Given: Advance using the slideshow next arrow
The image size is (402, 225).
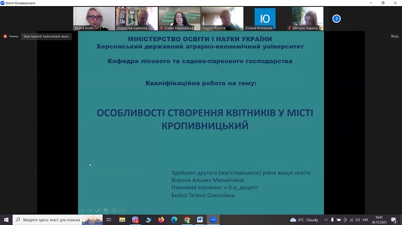Looking at the screenshot, I should coord(90,210).
